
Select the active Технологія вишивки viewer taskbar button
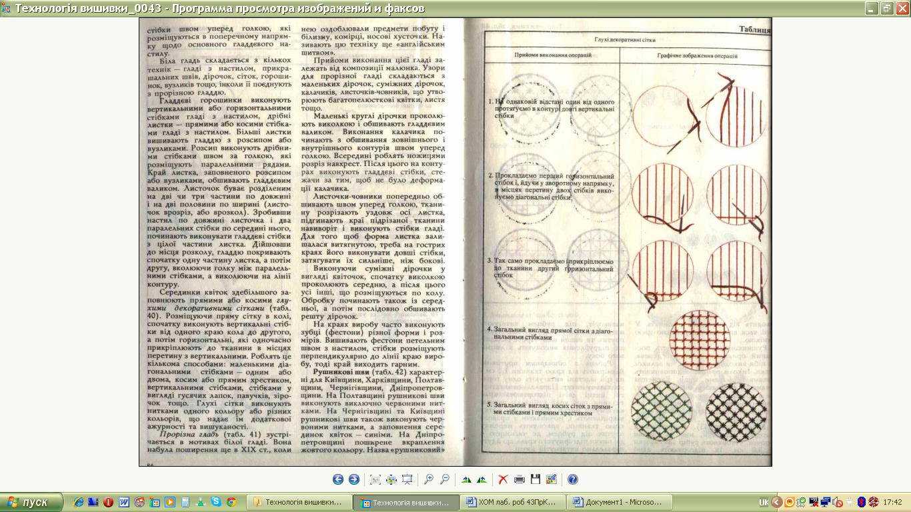point(406,502)
